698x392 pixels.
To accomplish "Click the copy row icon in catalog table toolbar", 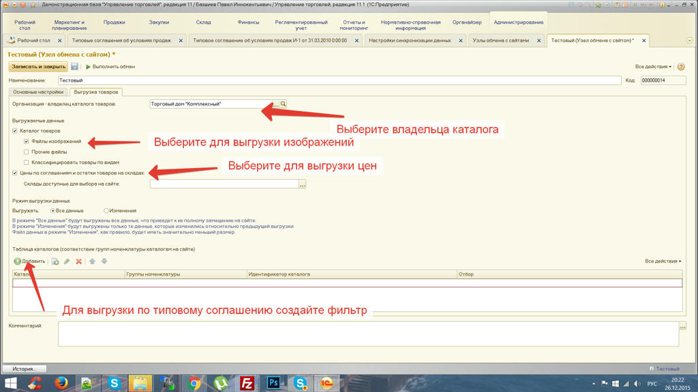I will coord(55,261).
